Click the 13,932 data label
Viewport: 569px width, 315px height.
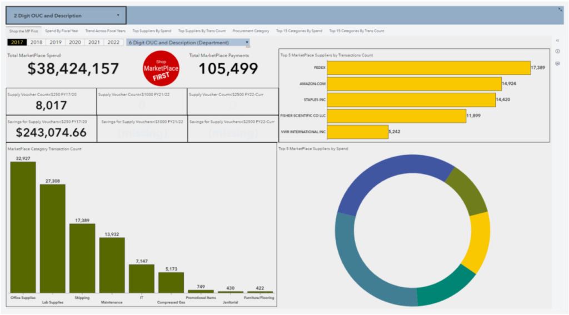point(112,234)
